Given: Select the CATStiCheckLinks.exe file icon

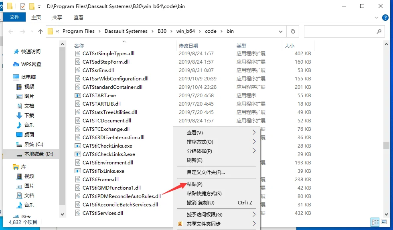Looking at the screenshot, I should point(78,146).
